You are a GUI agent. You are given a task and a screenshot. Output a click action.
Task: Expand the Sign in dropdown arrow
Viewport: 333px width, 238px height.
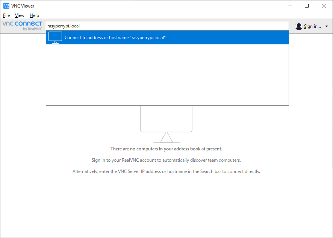pos(327,26)
